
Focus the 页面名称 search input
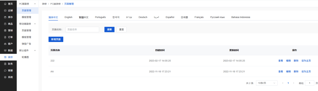point(82,29)
